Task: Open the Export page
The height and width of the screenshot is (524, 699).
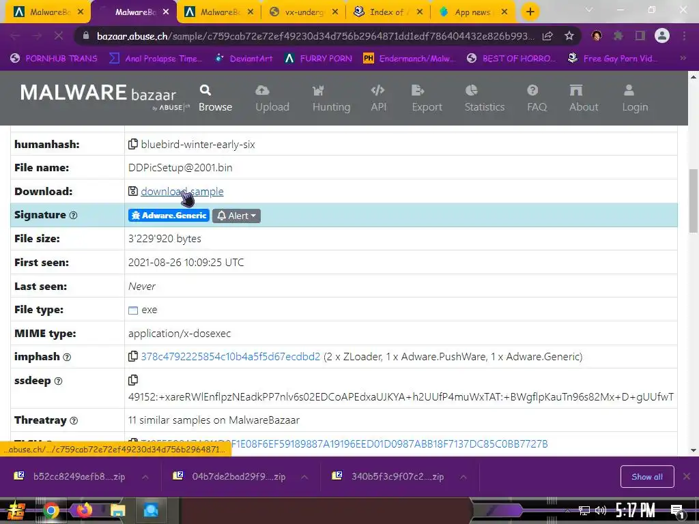Action: [427, 98]
